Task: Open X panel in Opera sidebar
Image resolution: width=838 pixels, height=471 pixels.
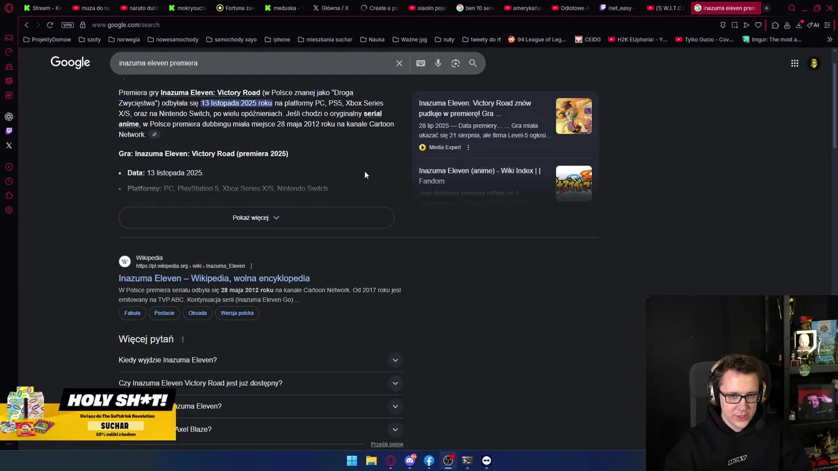Action: pos(9,145)
